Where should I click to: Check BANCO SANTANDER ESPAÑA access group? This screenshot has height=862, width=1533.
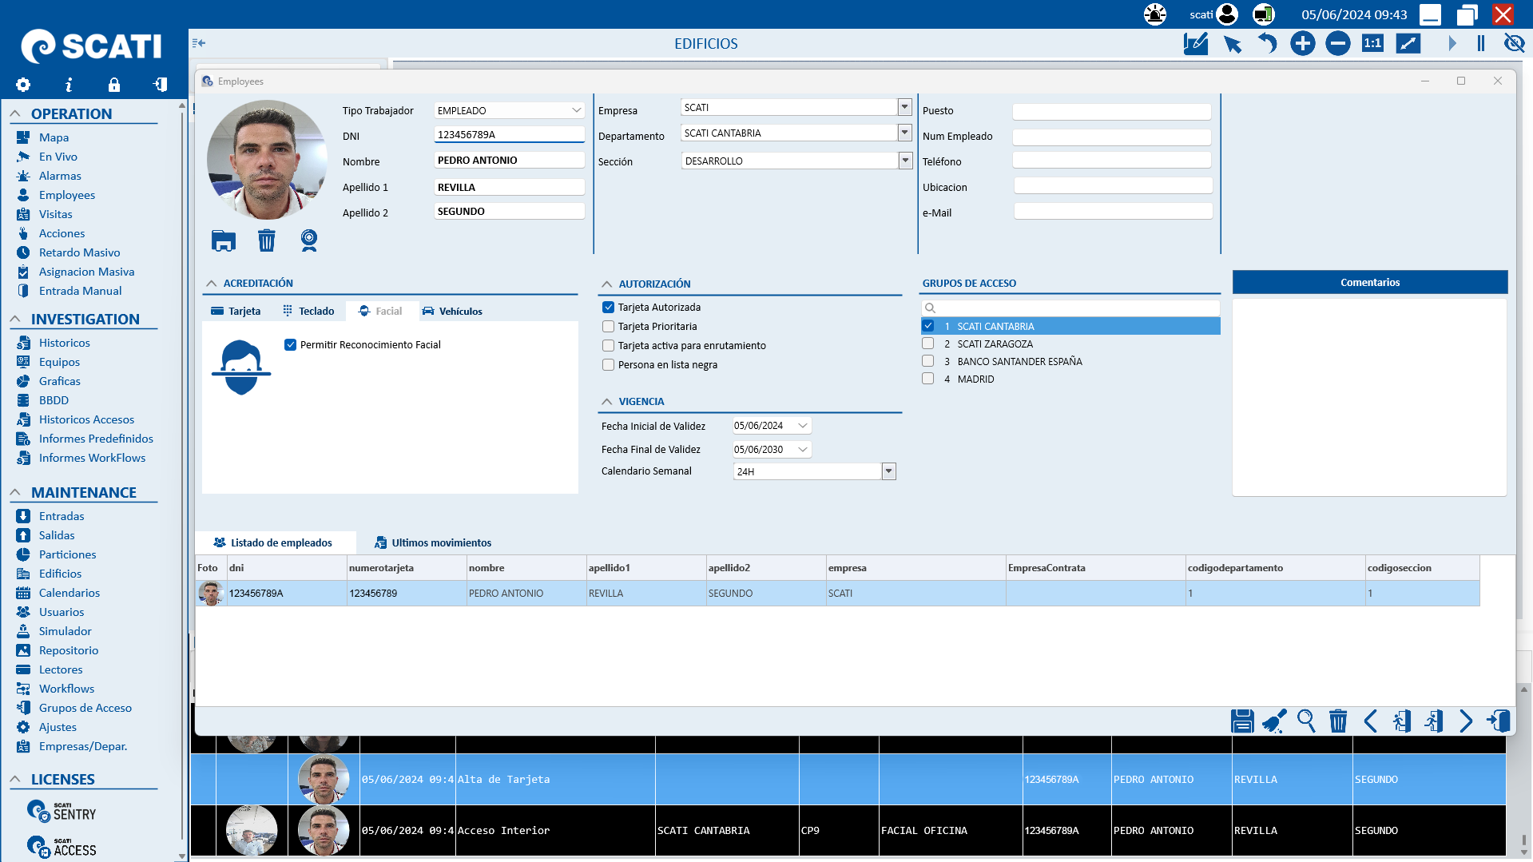pos(928,361)
